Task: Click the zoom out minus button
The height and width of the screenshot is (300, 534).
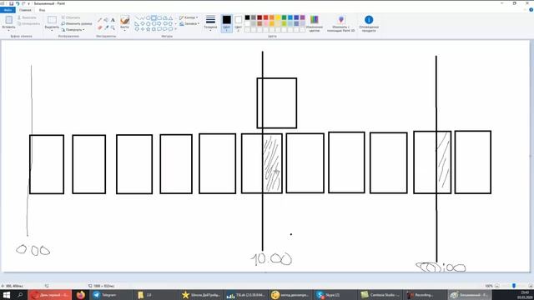Action: (x=497, y=286)
